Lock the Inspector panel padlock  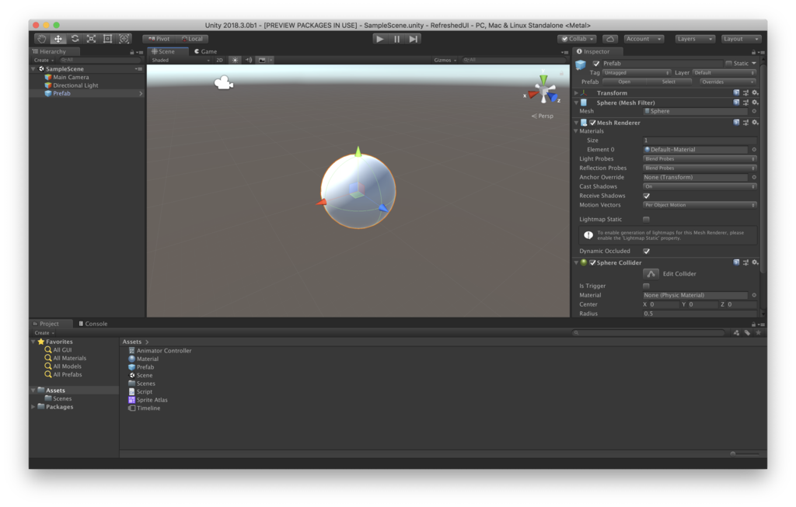(753, 52)
